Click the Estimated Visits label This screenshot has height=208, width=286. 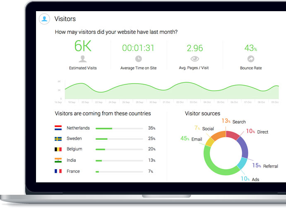(x=83, y=68)
